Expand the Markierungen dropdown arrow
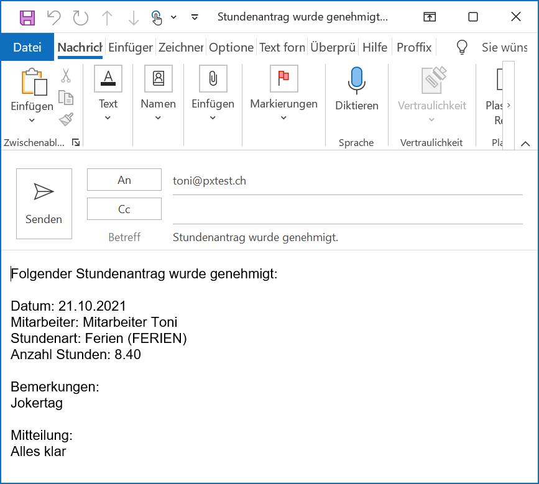 pyautogui.click(x=283, y=118)
